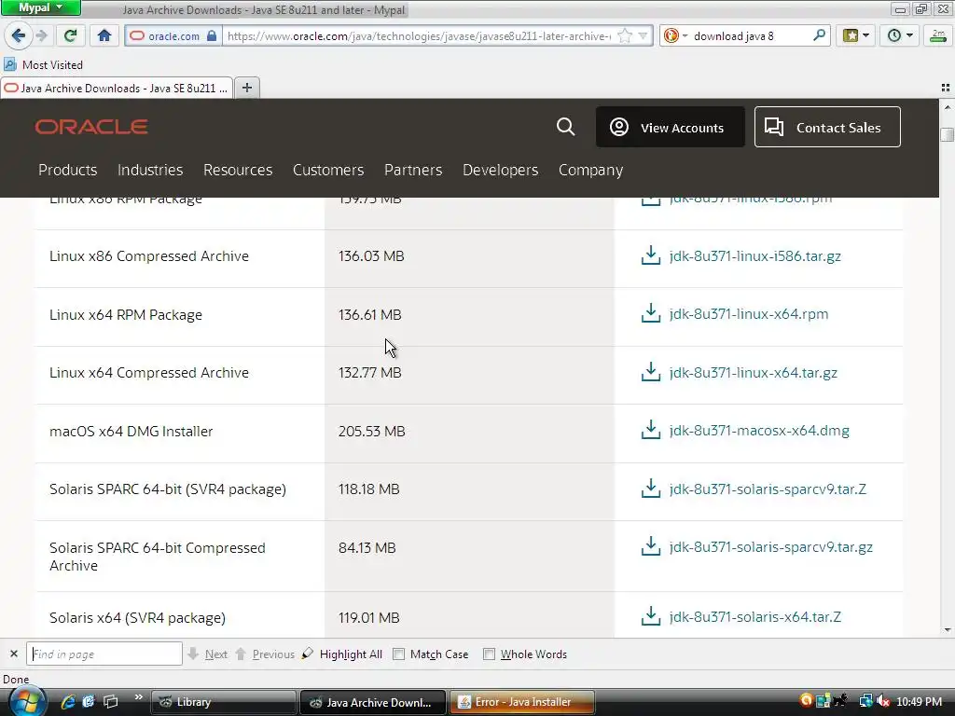Click Previous in the find bar
The height and width of the screenshot is (716, 955).
(265, 654)
